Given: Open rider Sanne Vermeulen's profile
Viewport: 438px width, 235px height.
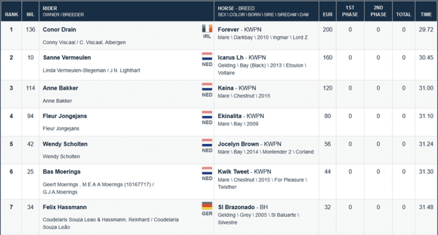Looking at the screenshot, I should pos(67,57).
